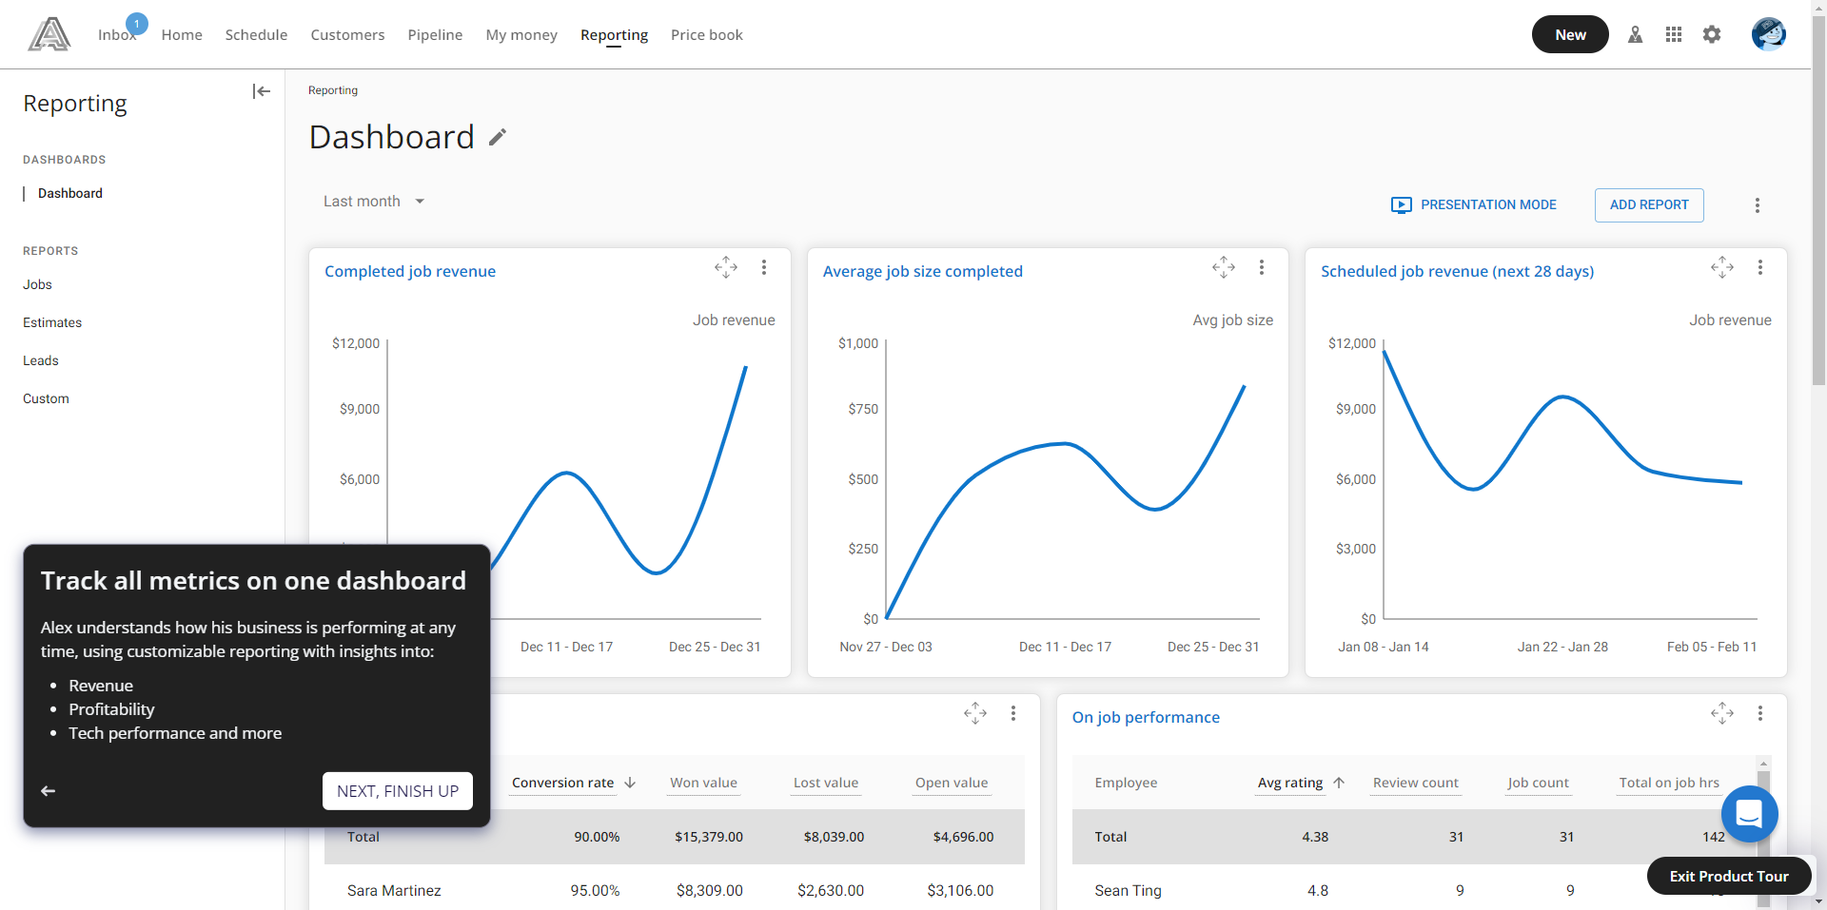Select Estimates under Reports

point(52,322)
